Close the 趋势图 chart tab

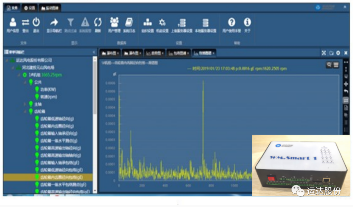[x=162, y=53]
